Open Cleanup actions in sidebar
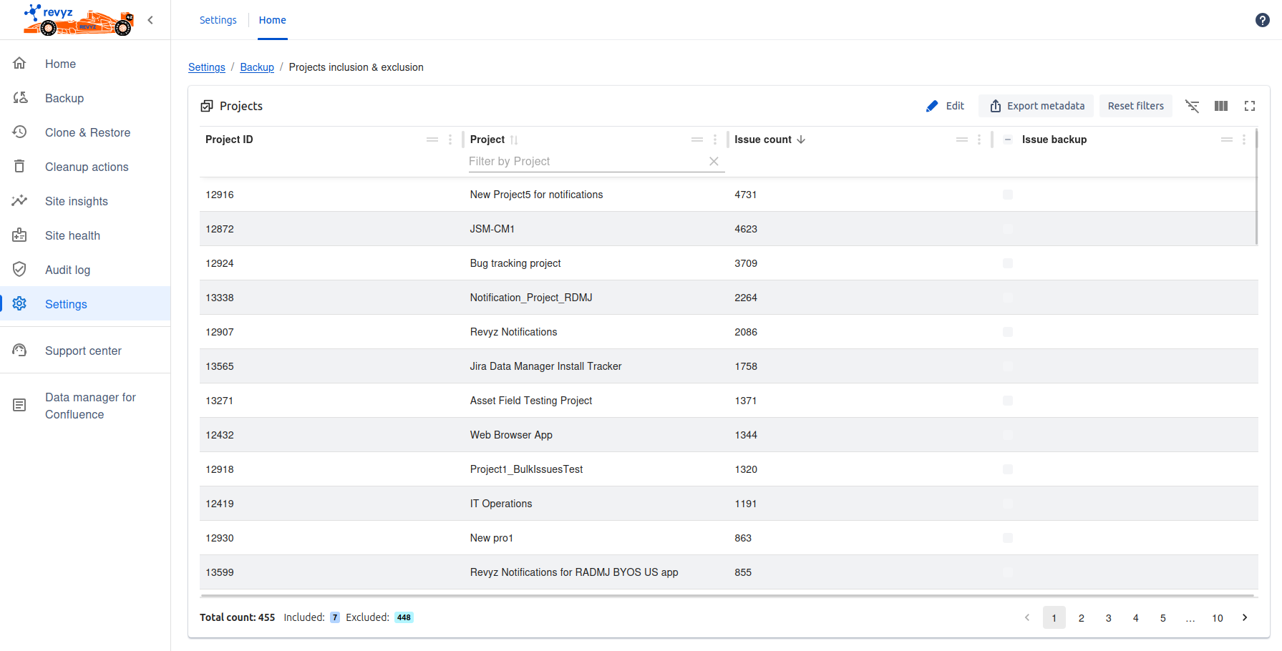 tap(87, 167)
